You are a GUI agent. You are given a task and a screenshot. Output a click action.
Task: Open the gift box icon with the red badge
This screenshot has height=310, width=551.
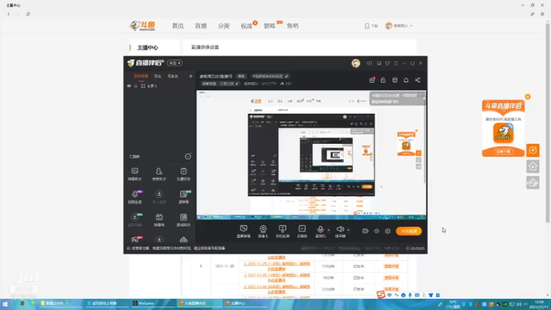point(372,80)
